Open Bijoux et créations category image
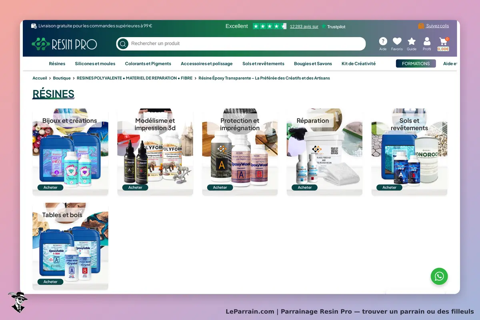 [x=70, y=152]
